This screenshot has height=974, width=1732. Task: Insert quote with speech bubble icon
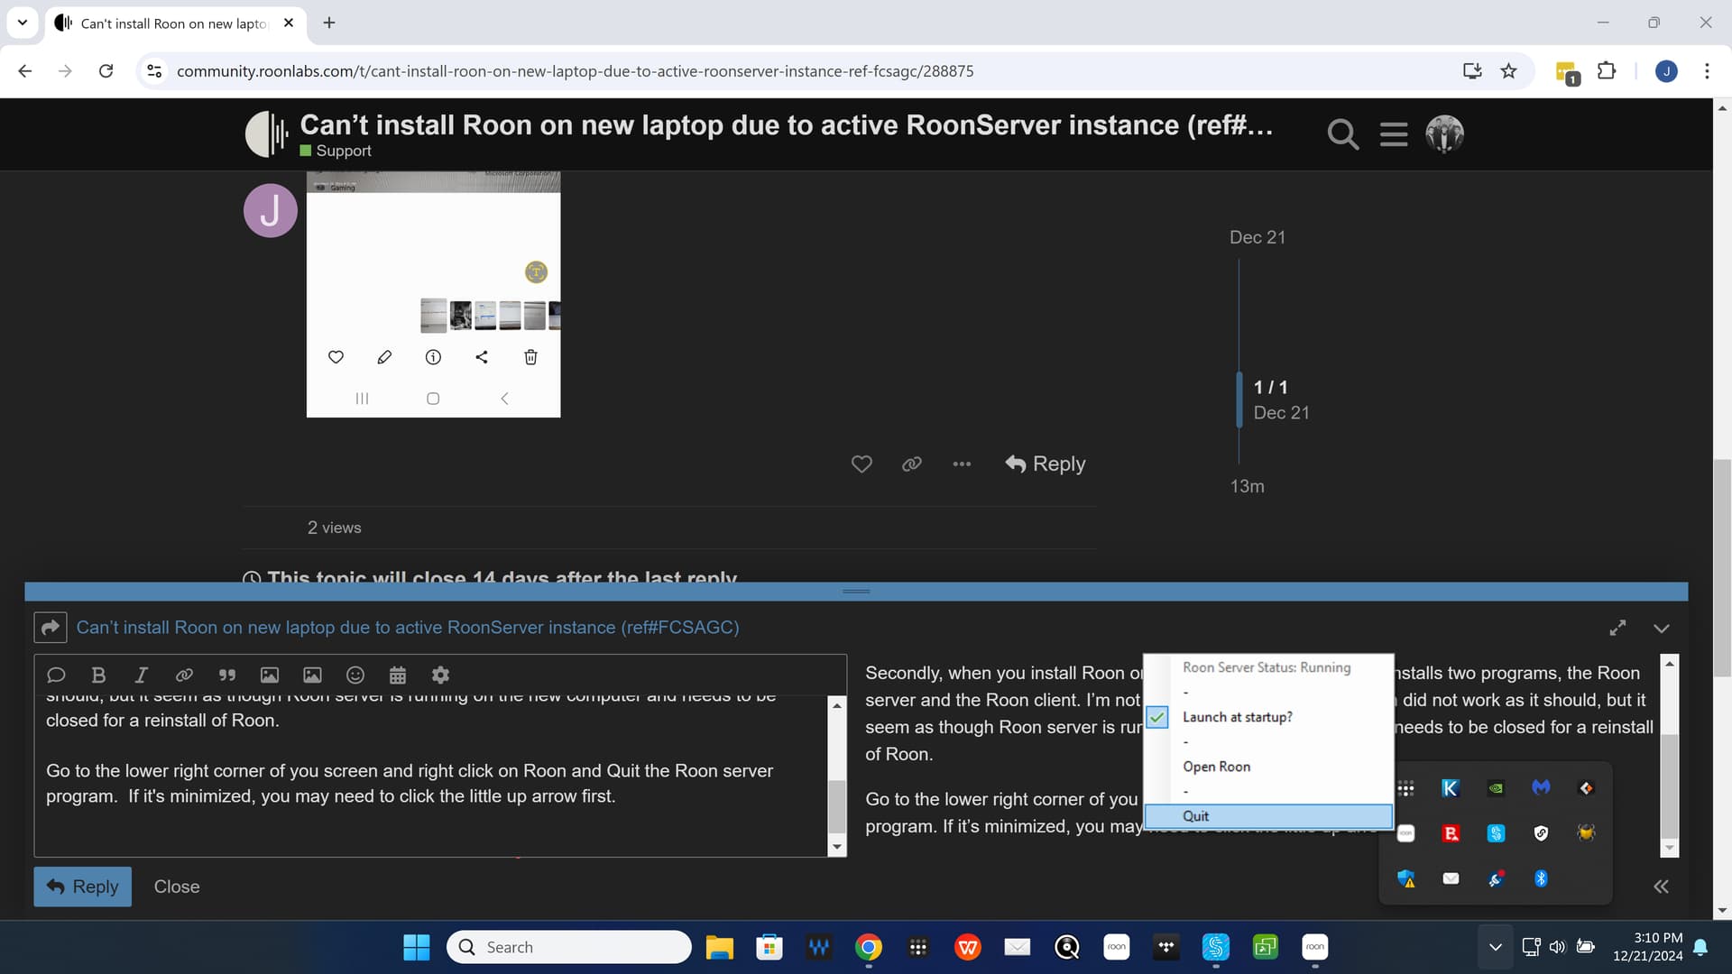(x=56, y=675)
